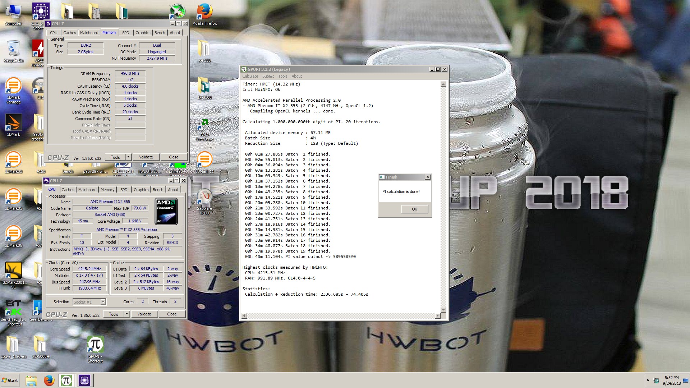Click OK in the Finish dialog
The height and width of the screenshot is (388, 690).
click(414, 209)
